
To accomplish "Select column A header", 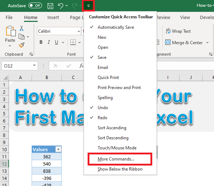I will click(20, 78).
